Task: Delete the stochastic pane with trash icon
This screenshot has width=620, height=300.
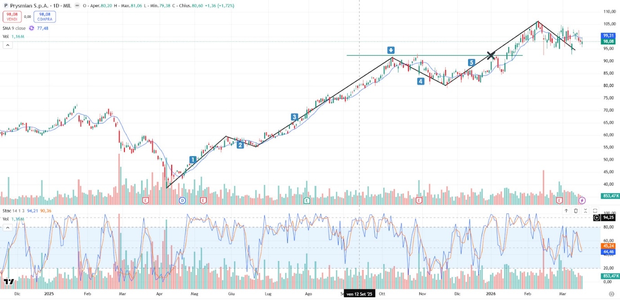Action: 576,211
